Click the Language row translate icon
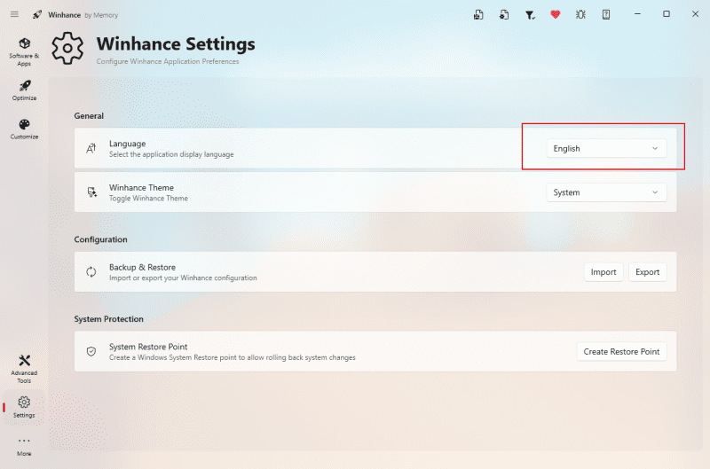 point(91,148)
